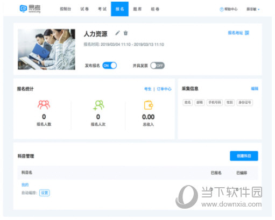Click the green 报名人次 add-user icon
The image size is (275, 220).
coord(98,105)
